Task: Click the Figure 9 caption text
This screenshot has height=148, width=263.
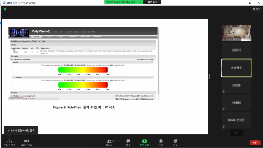Action: pos(84,107)
